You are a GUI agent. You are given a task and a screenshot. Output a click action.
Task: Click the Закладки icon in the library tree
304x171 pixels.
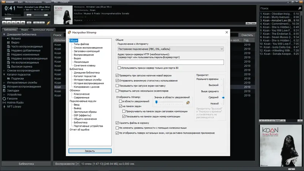(x=4, y=90)
